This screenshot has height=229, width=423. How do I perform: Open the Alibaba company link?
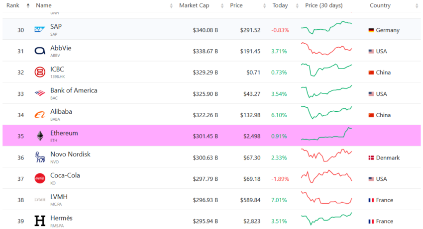pyautogui.click(x=61, y=112)
